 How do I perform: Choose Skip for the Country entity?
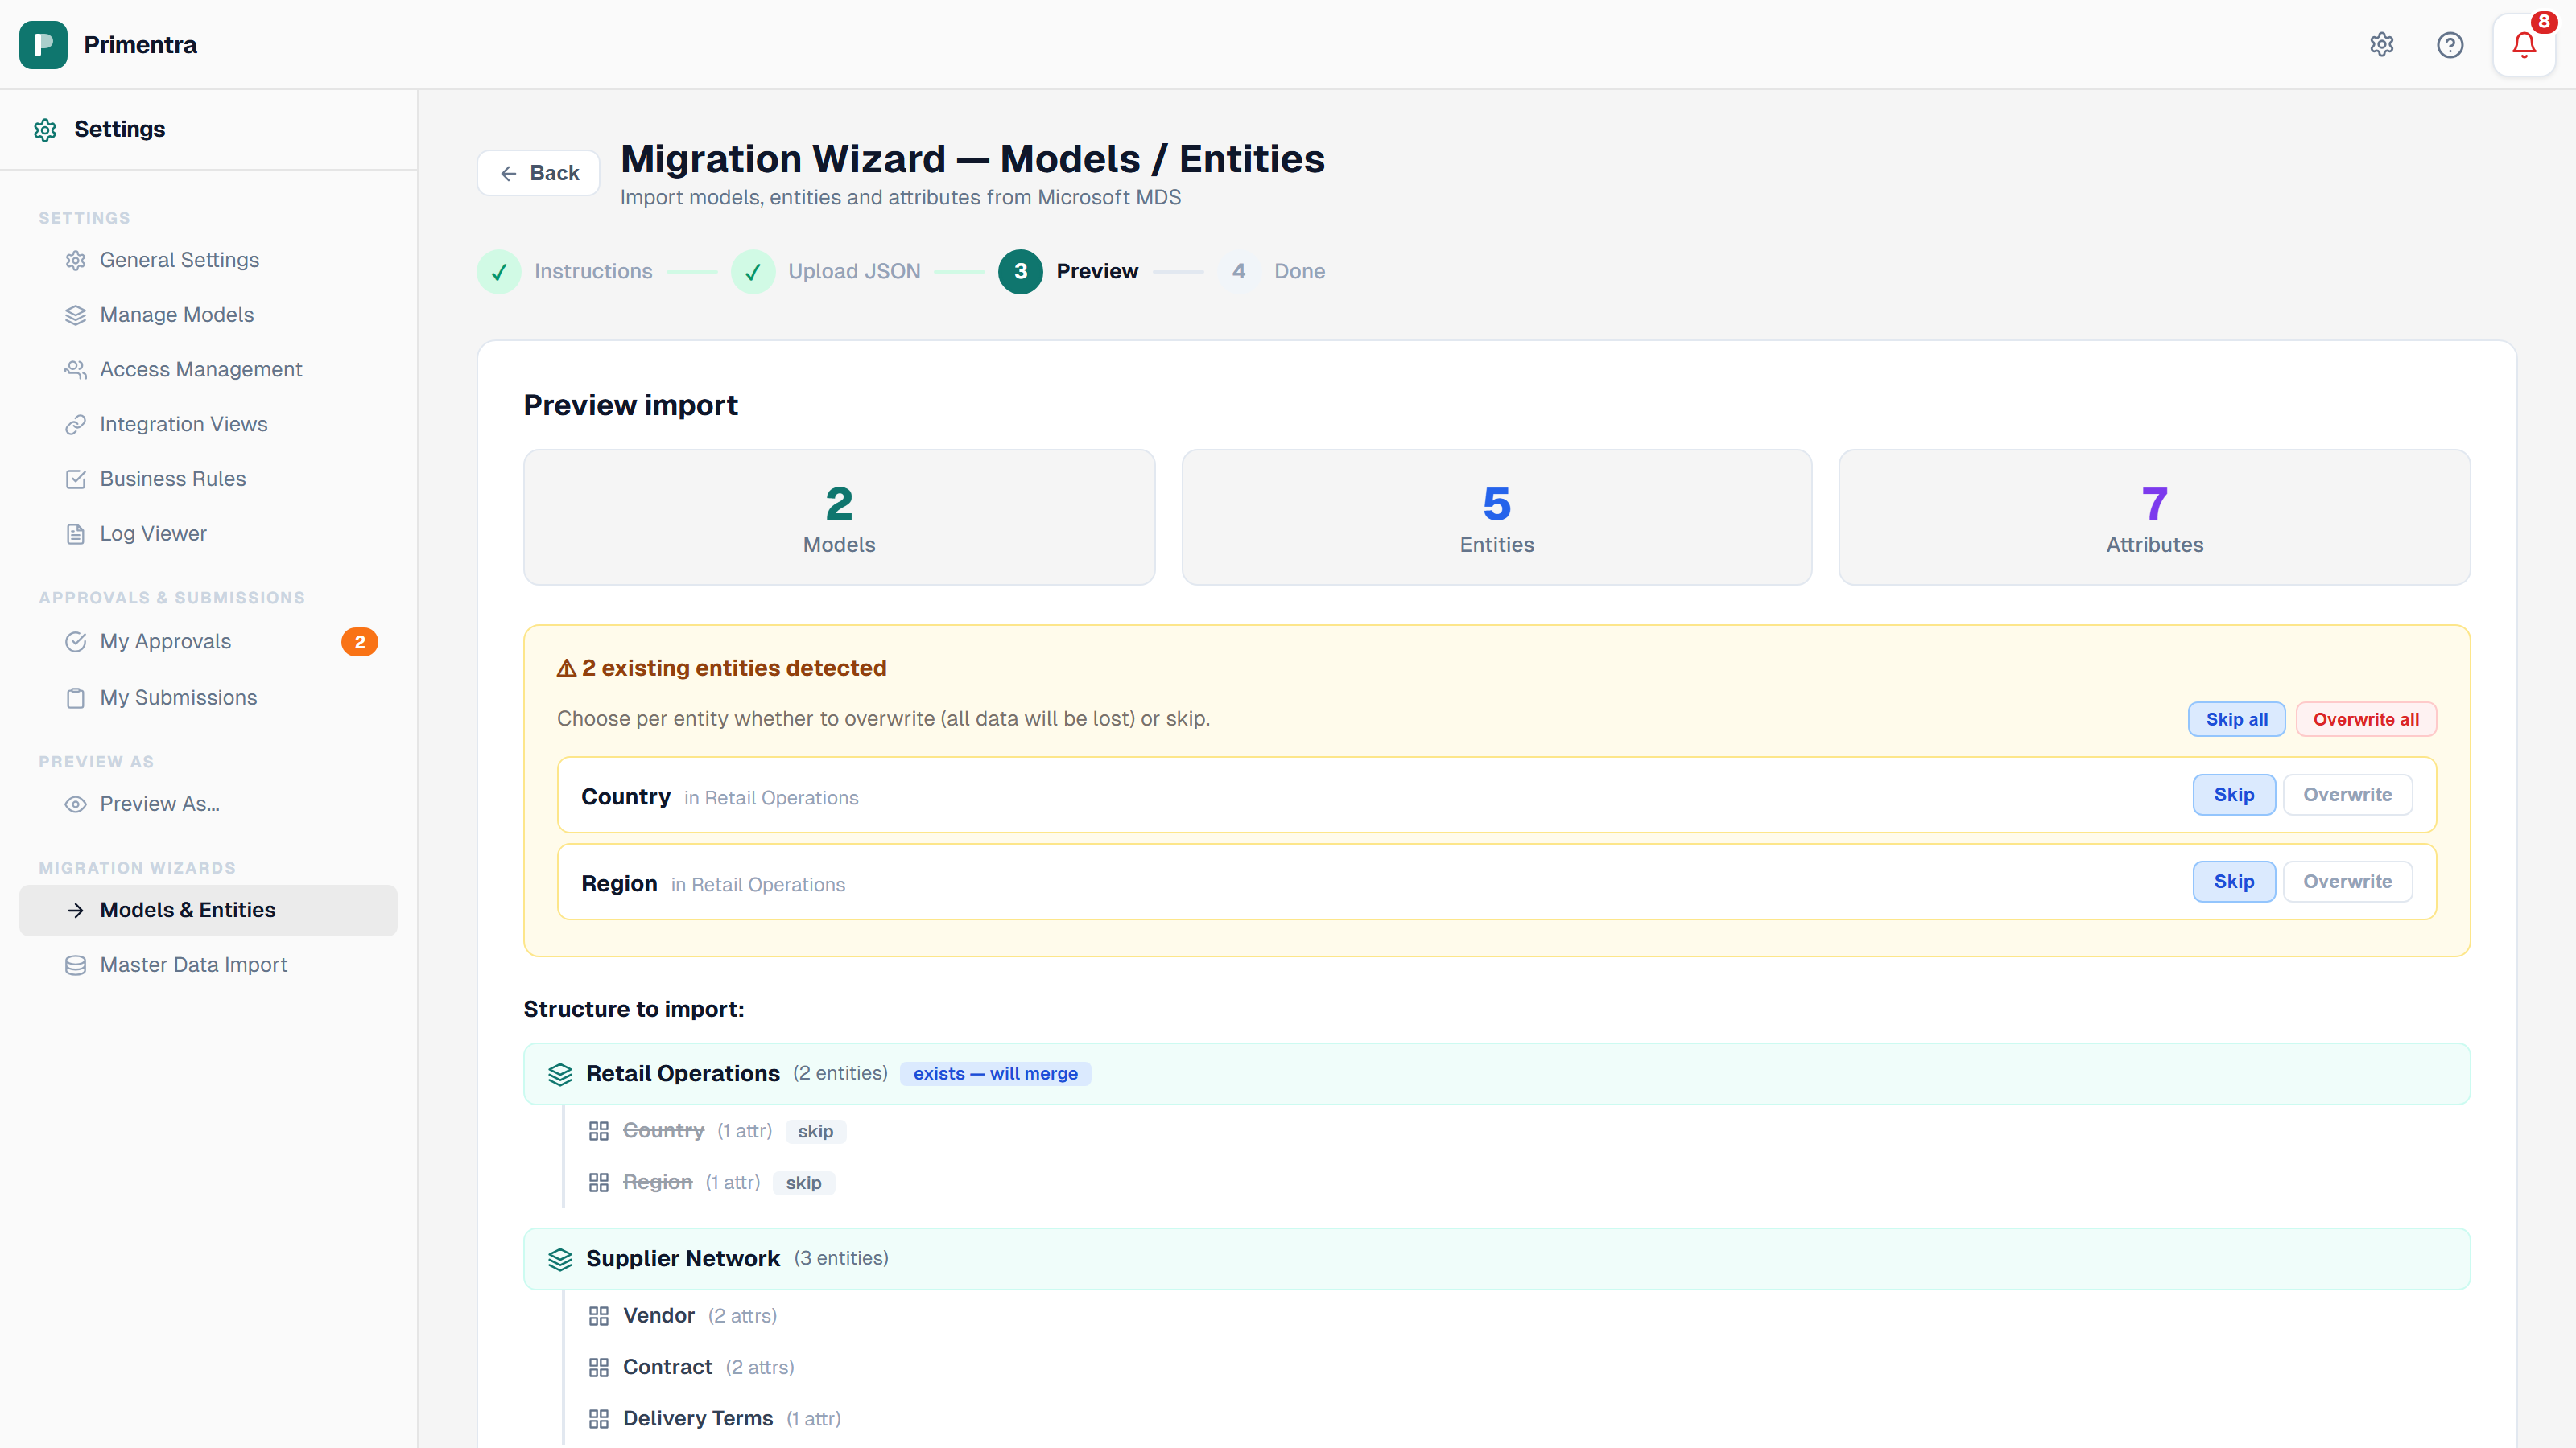[2234, 795]
